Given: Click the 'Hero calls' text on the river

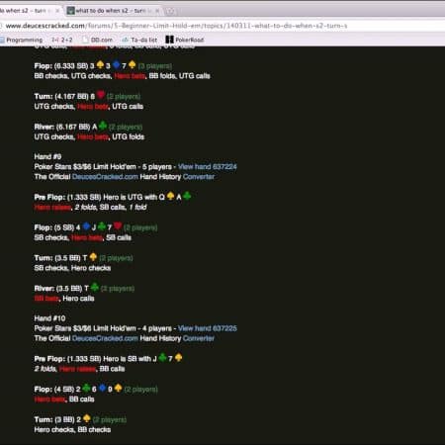Looking at the screenshot, I should 78,299.
